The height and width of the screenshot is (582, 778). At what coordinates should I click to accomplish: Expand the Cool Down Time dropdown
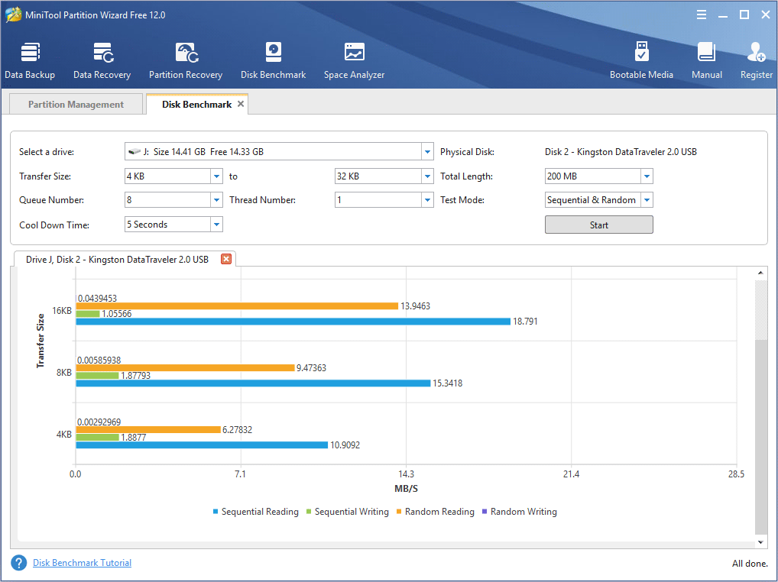(x=217, y=224)
